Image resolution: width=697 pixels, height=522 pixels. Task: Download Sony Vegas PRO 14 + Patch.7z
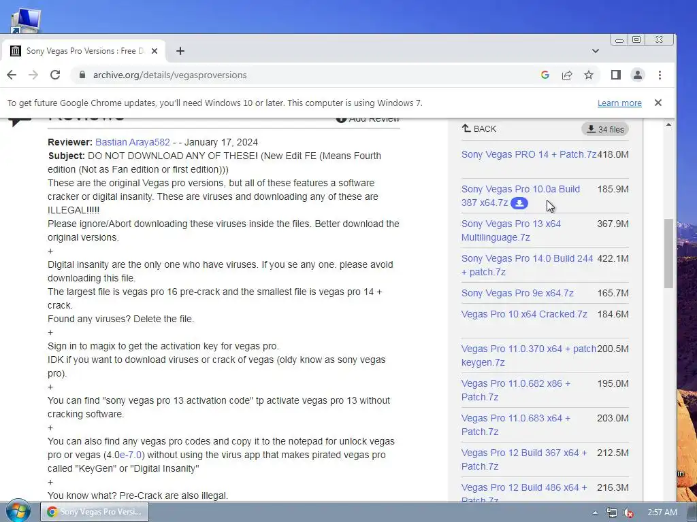pyautogui.click(x=529, y=154)
